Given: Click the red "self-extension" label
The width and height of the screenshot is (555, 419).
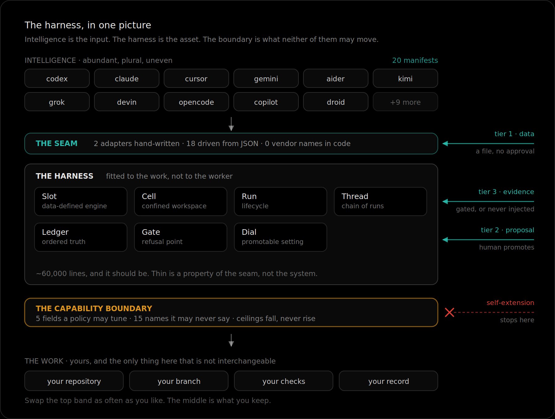Looking at the screenshot, I should coord(510,303).
